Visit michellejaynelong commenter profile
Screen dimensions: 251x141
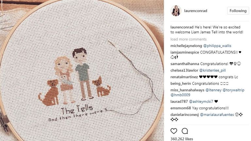(x=186, y=46)
